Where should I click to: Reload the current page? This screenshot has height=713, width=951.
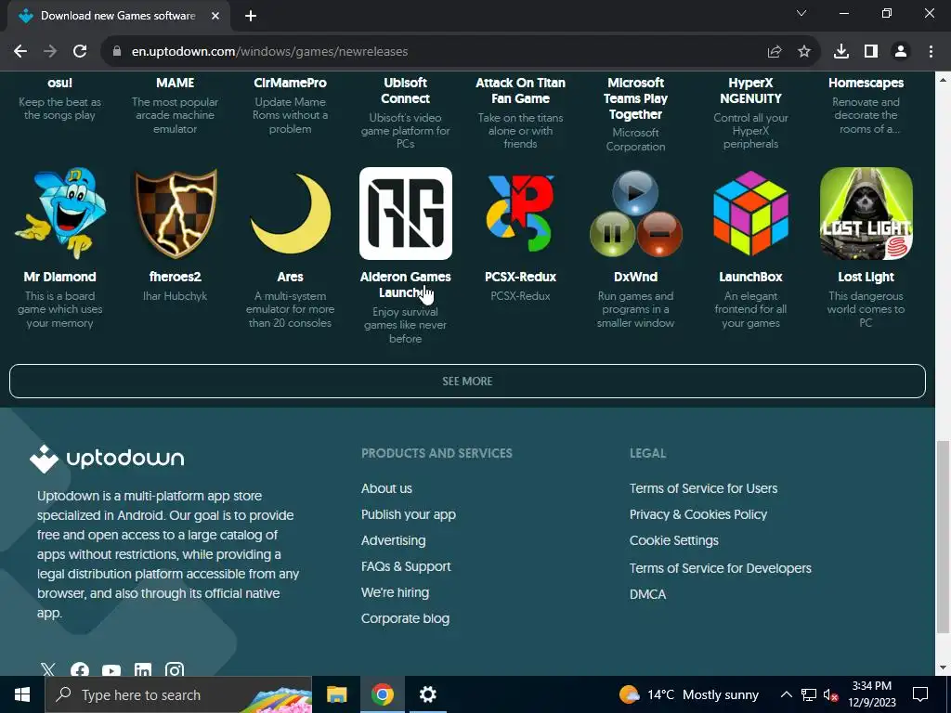[80, 52]
